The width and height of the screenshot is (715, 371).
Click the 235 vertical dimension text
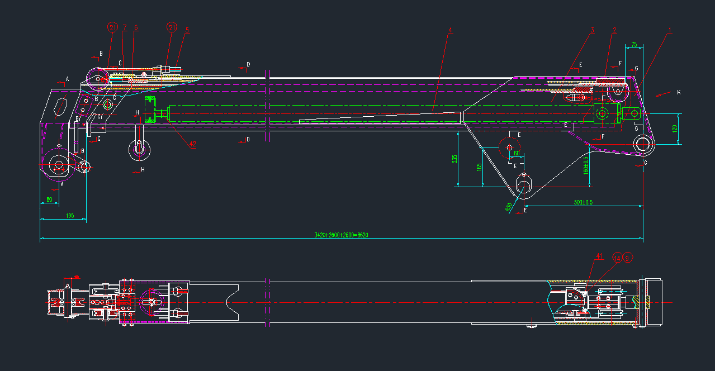point(455,159)
